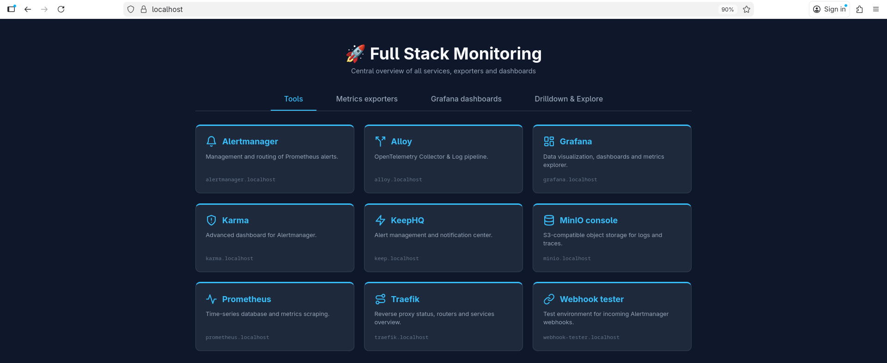Click the Grafana dashboard grid icon

click(x=549, y=142)
